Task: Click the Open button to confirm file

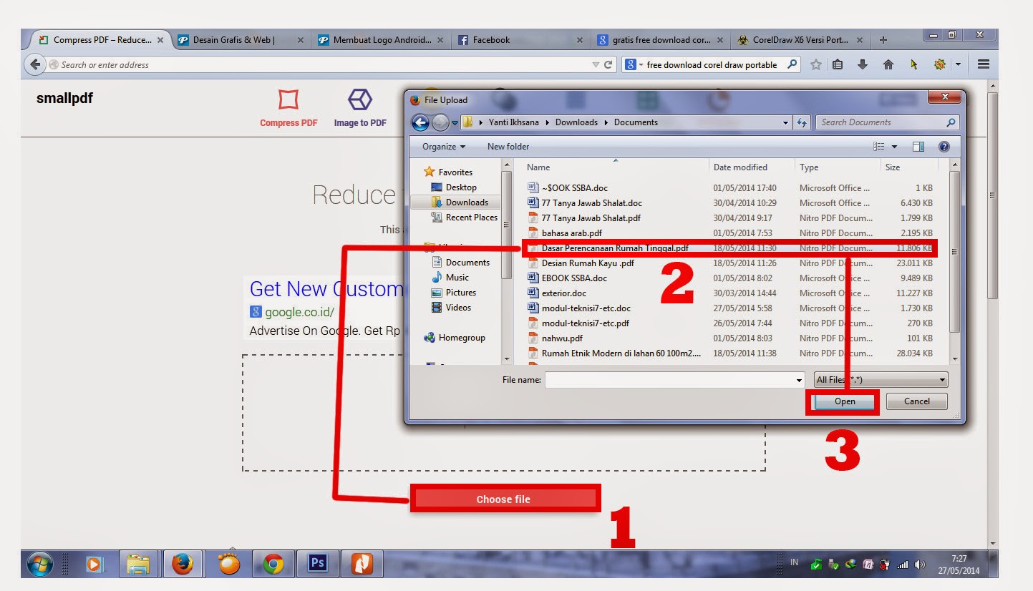Action: point(843,401)
